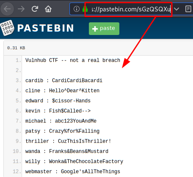Go to the browser Home page icon
Viewport: 193px width, 177px height.
[48, 9]
